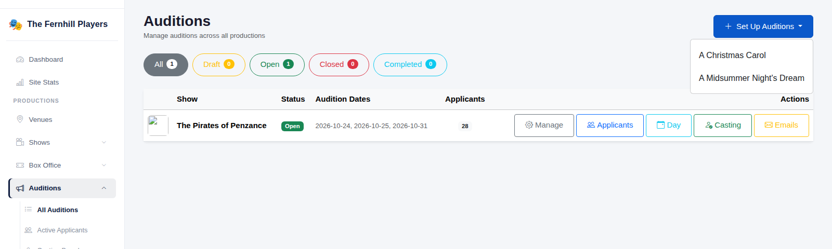Click the Box Office ticket icon
Screen dimensions: 832x249
coord(20,165)
